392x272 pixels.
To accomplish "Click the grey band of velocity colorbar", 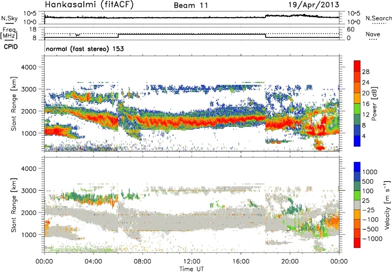I will [x=357, y=205].
